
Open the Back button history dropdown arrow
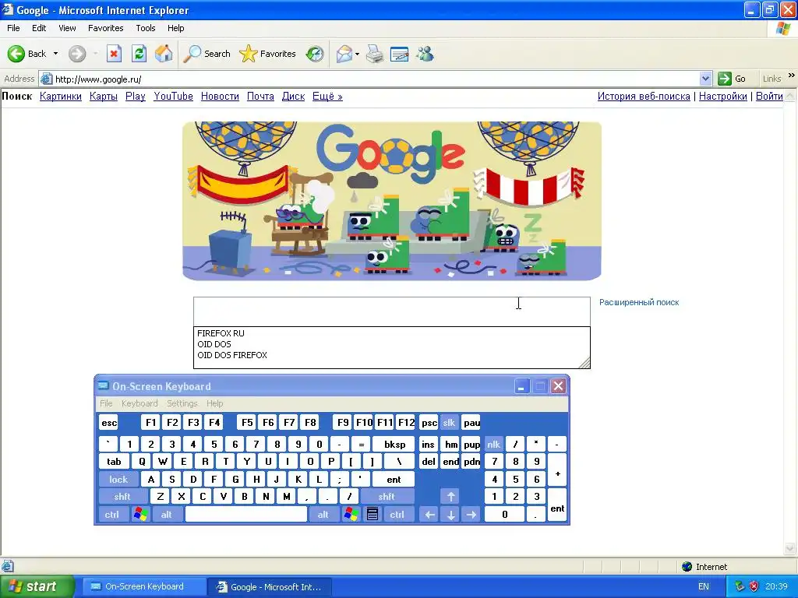coord(55,54)
